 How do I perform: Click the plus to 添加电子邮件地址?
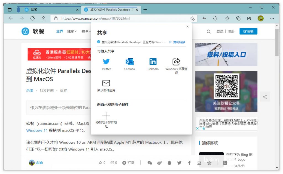pyautogui.click(x=106, y=116)
